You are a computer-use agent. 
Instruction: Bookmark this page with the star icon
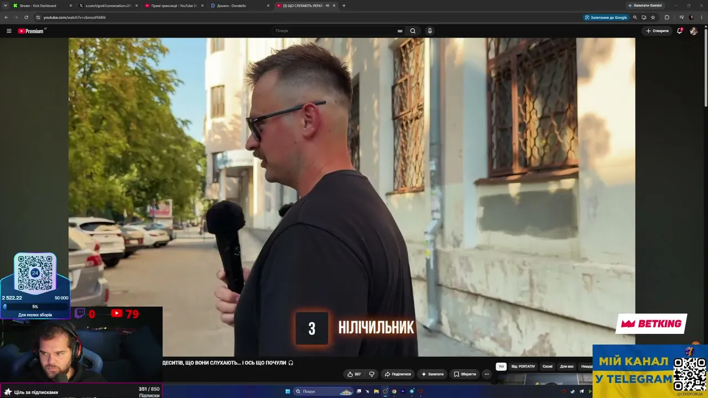point(653,17)
